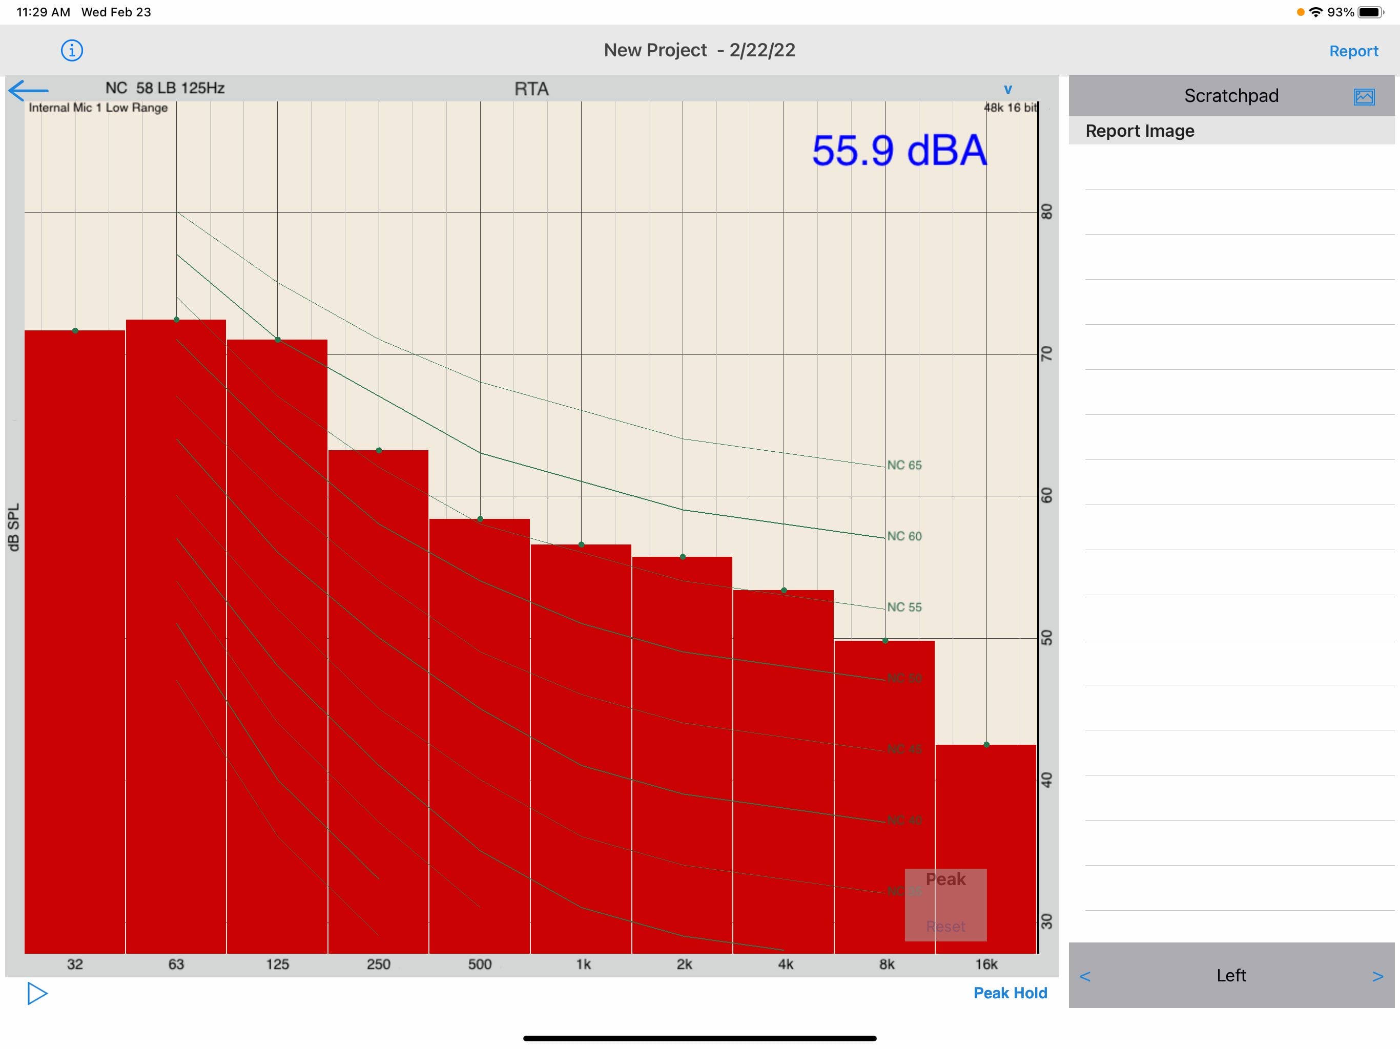
Task: Select the 1k frequency band bar
Action: click(581, 747)
